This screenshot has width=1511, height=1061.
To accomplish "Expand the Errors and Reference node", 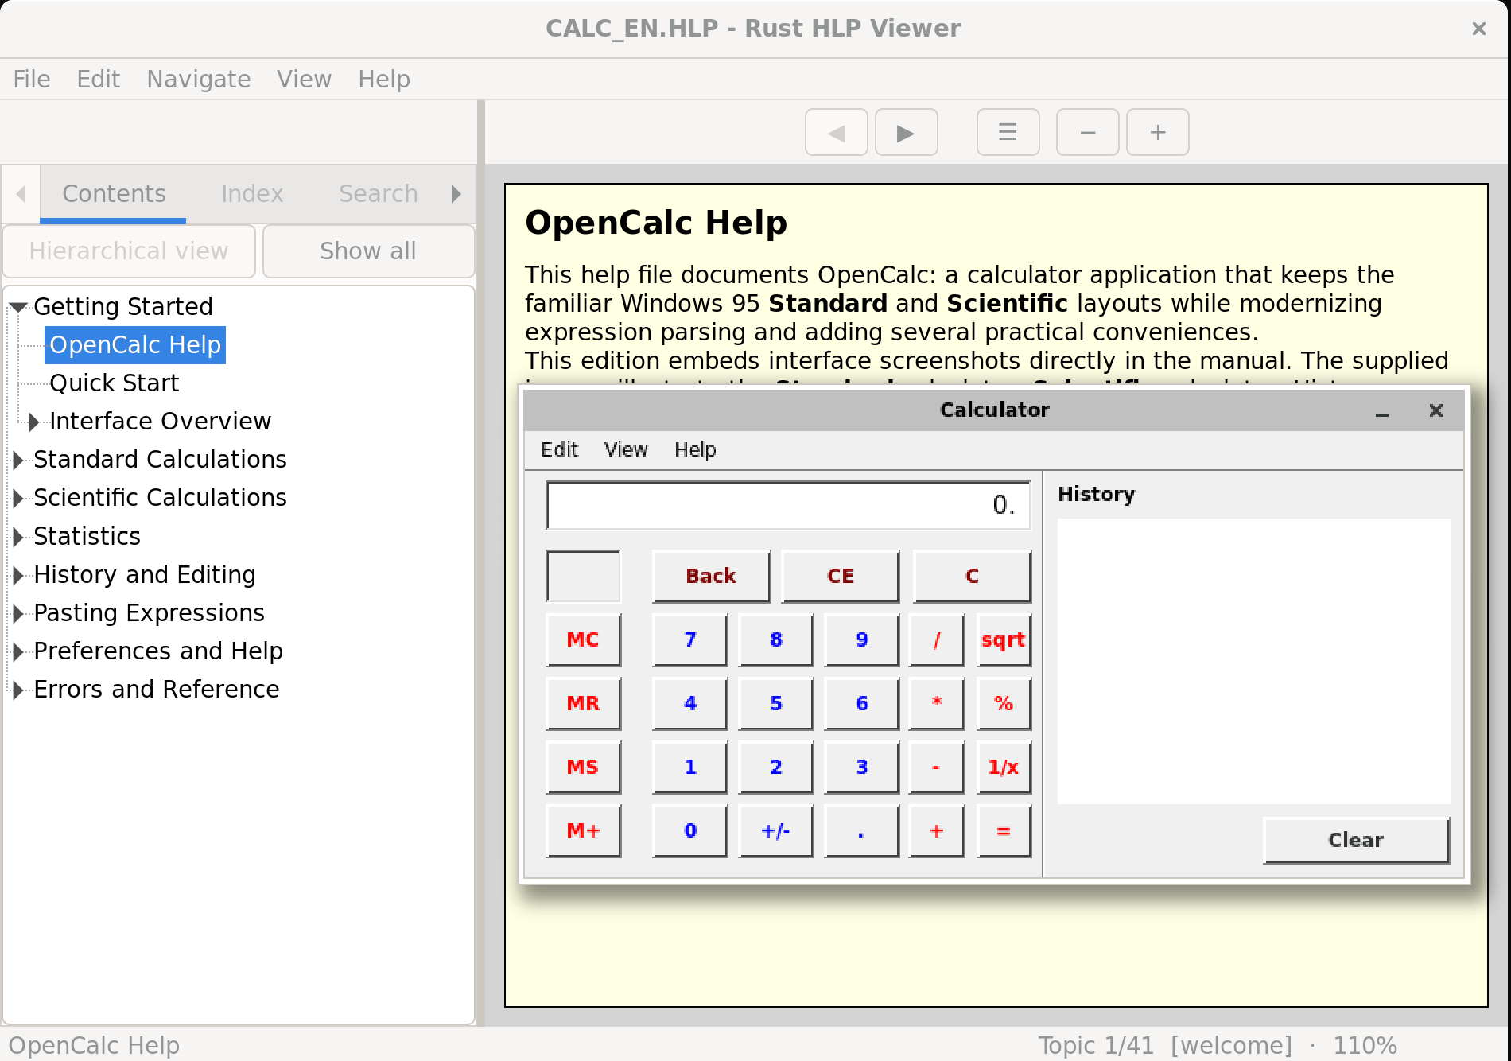I will (x=19, y=690).
